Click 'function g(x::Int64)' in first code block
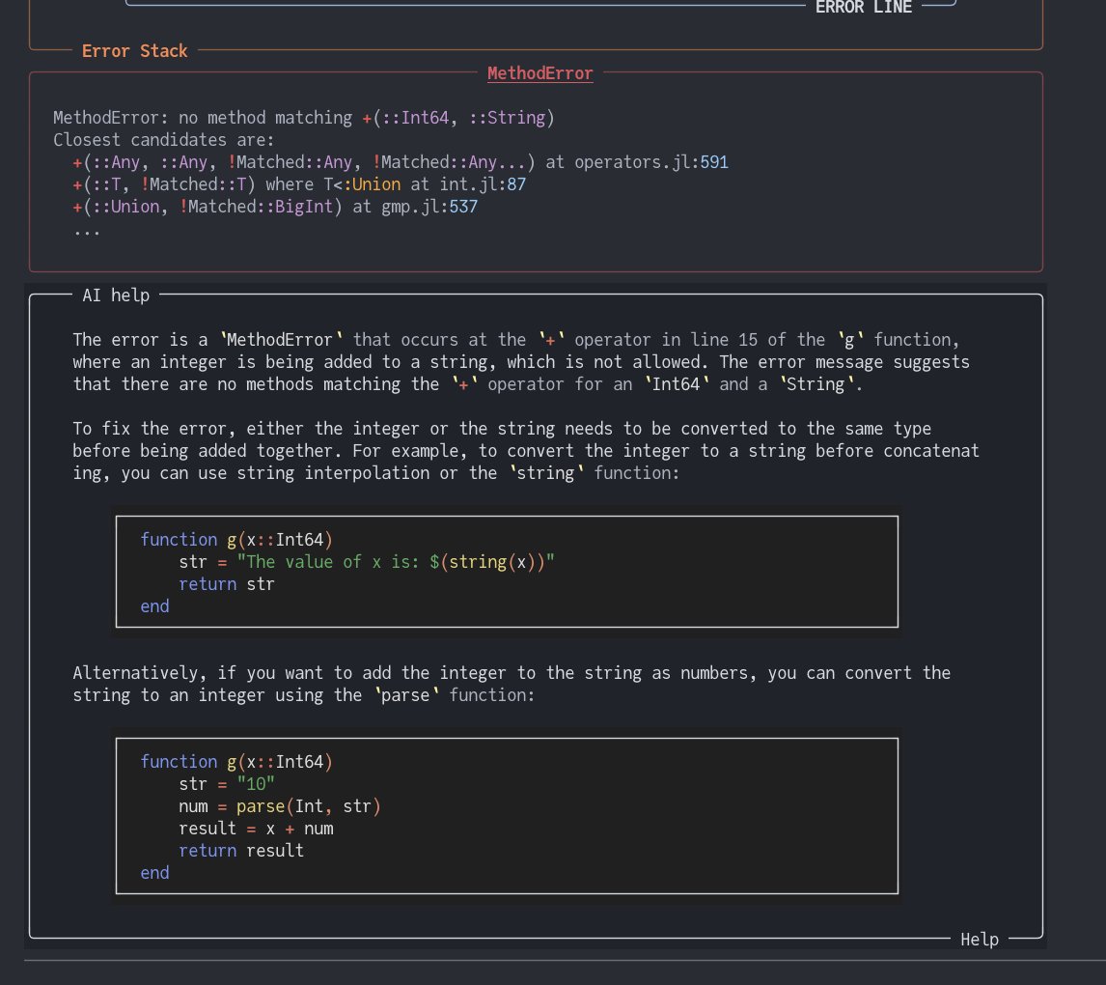 [x=236, y=540]
